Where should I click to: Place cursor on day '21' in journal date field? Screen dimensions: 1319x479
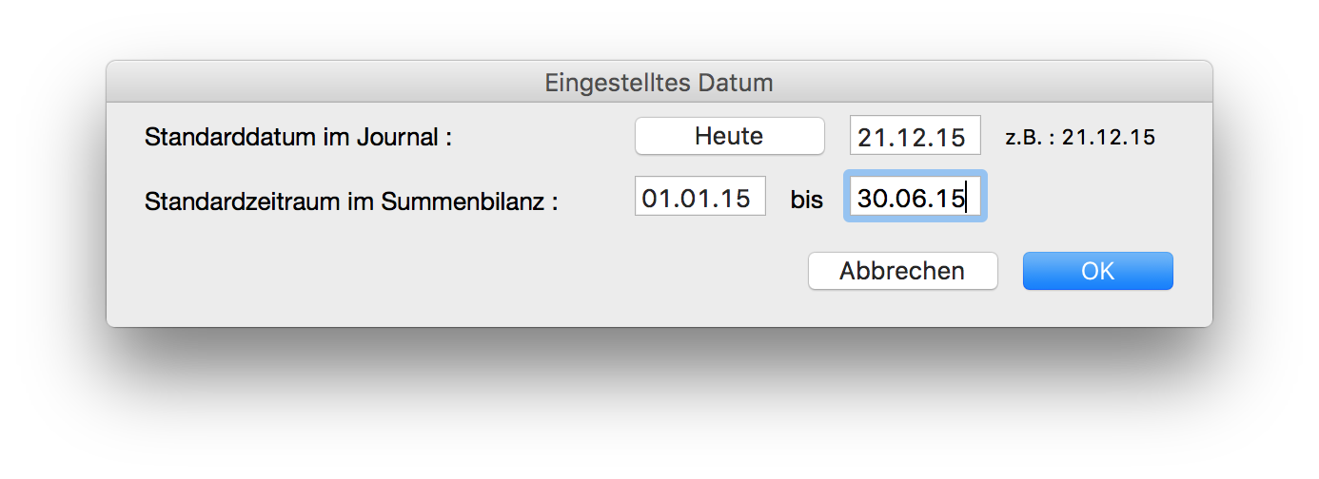pos(870,137)
